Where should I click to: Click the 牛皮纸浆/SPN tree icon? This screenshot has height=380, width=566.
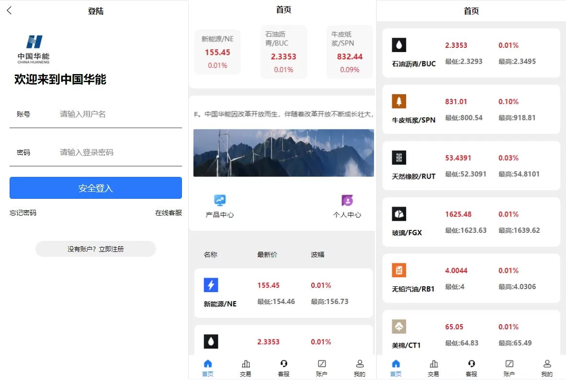[399, 101]
